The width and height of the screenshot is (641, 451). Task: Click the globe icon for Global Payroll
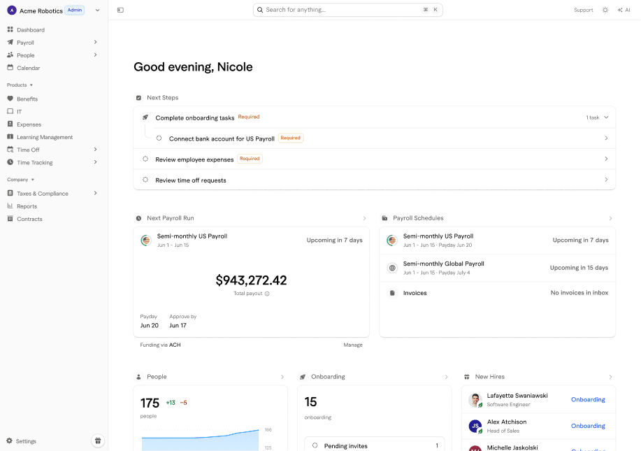(x=392, y=268)
